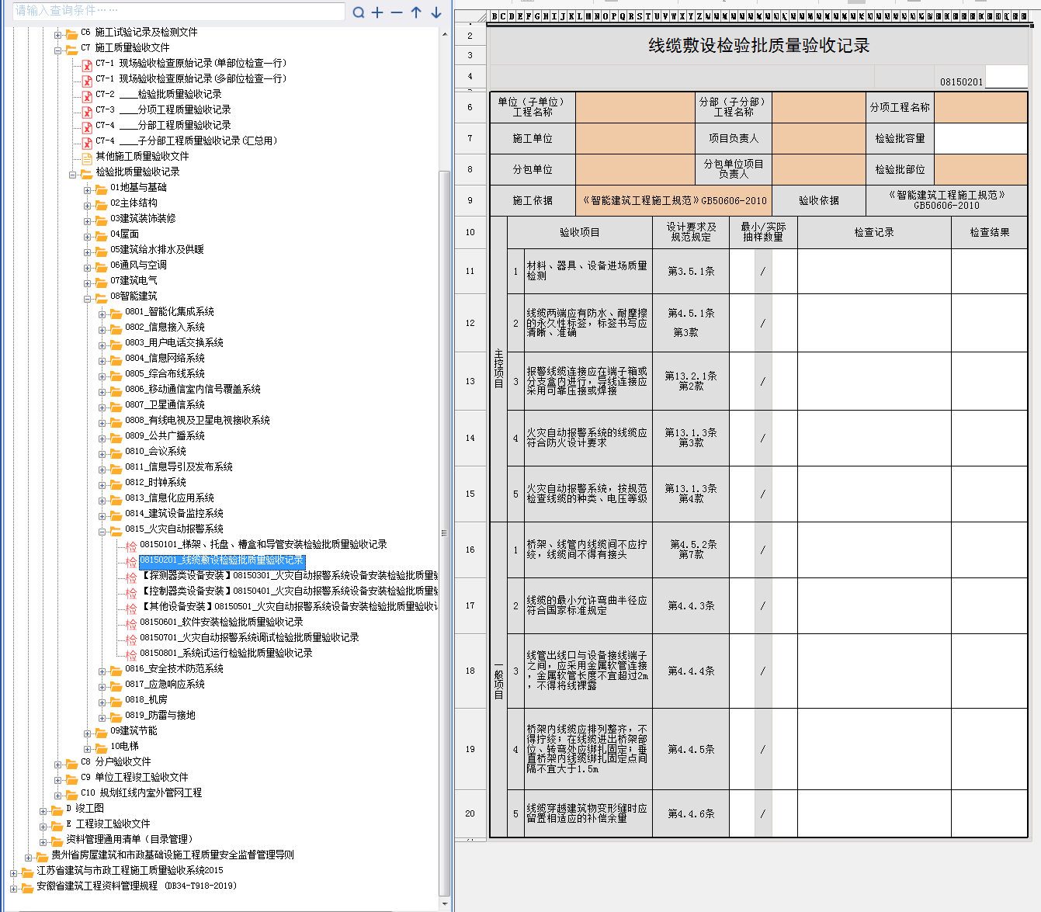Click the up arrow previous-result icon
This screenshot has width=1041, height=912.
416,12
